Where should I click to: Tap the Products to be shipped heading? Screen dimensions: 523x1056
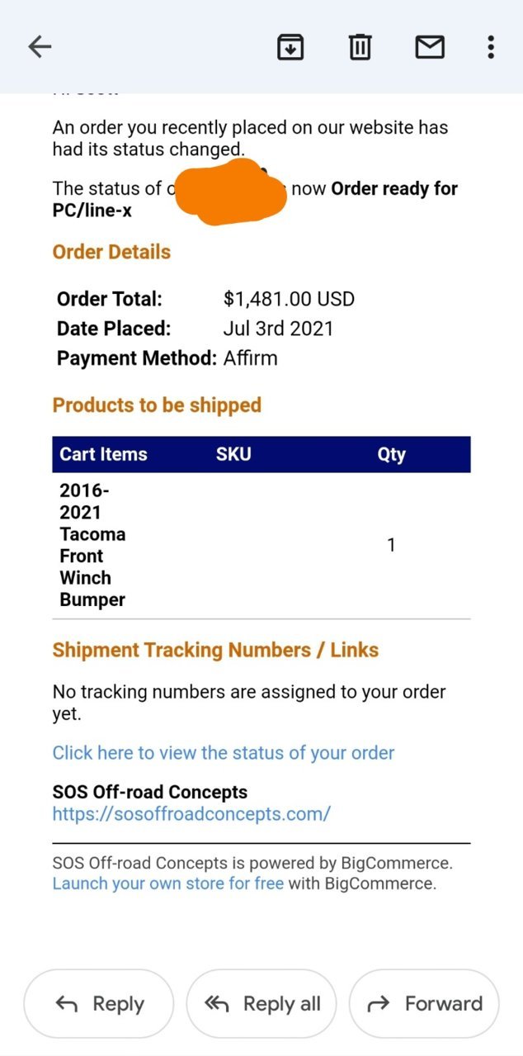[157, 405]
